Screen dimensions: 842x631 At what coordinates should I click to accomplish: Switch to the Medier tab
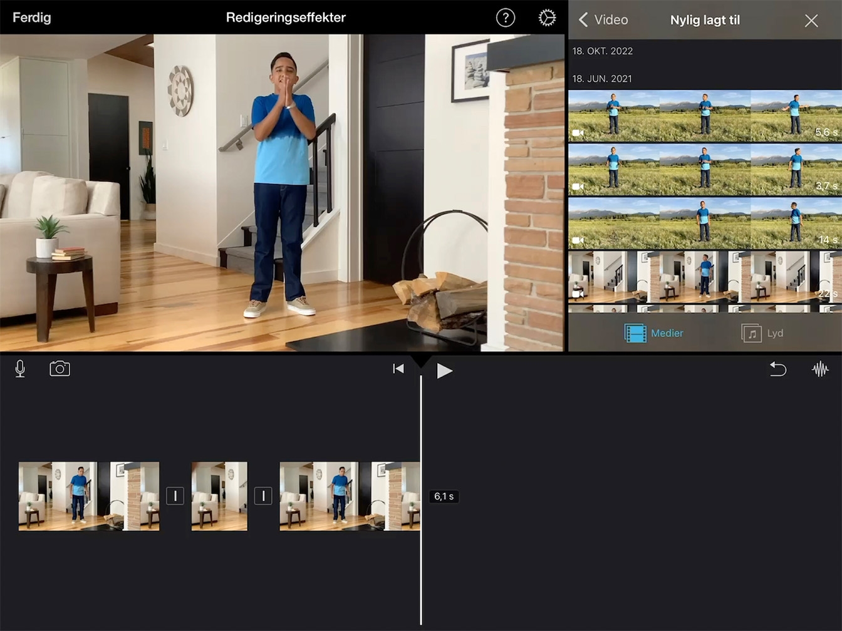coord(653,333)
